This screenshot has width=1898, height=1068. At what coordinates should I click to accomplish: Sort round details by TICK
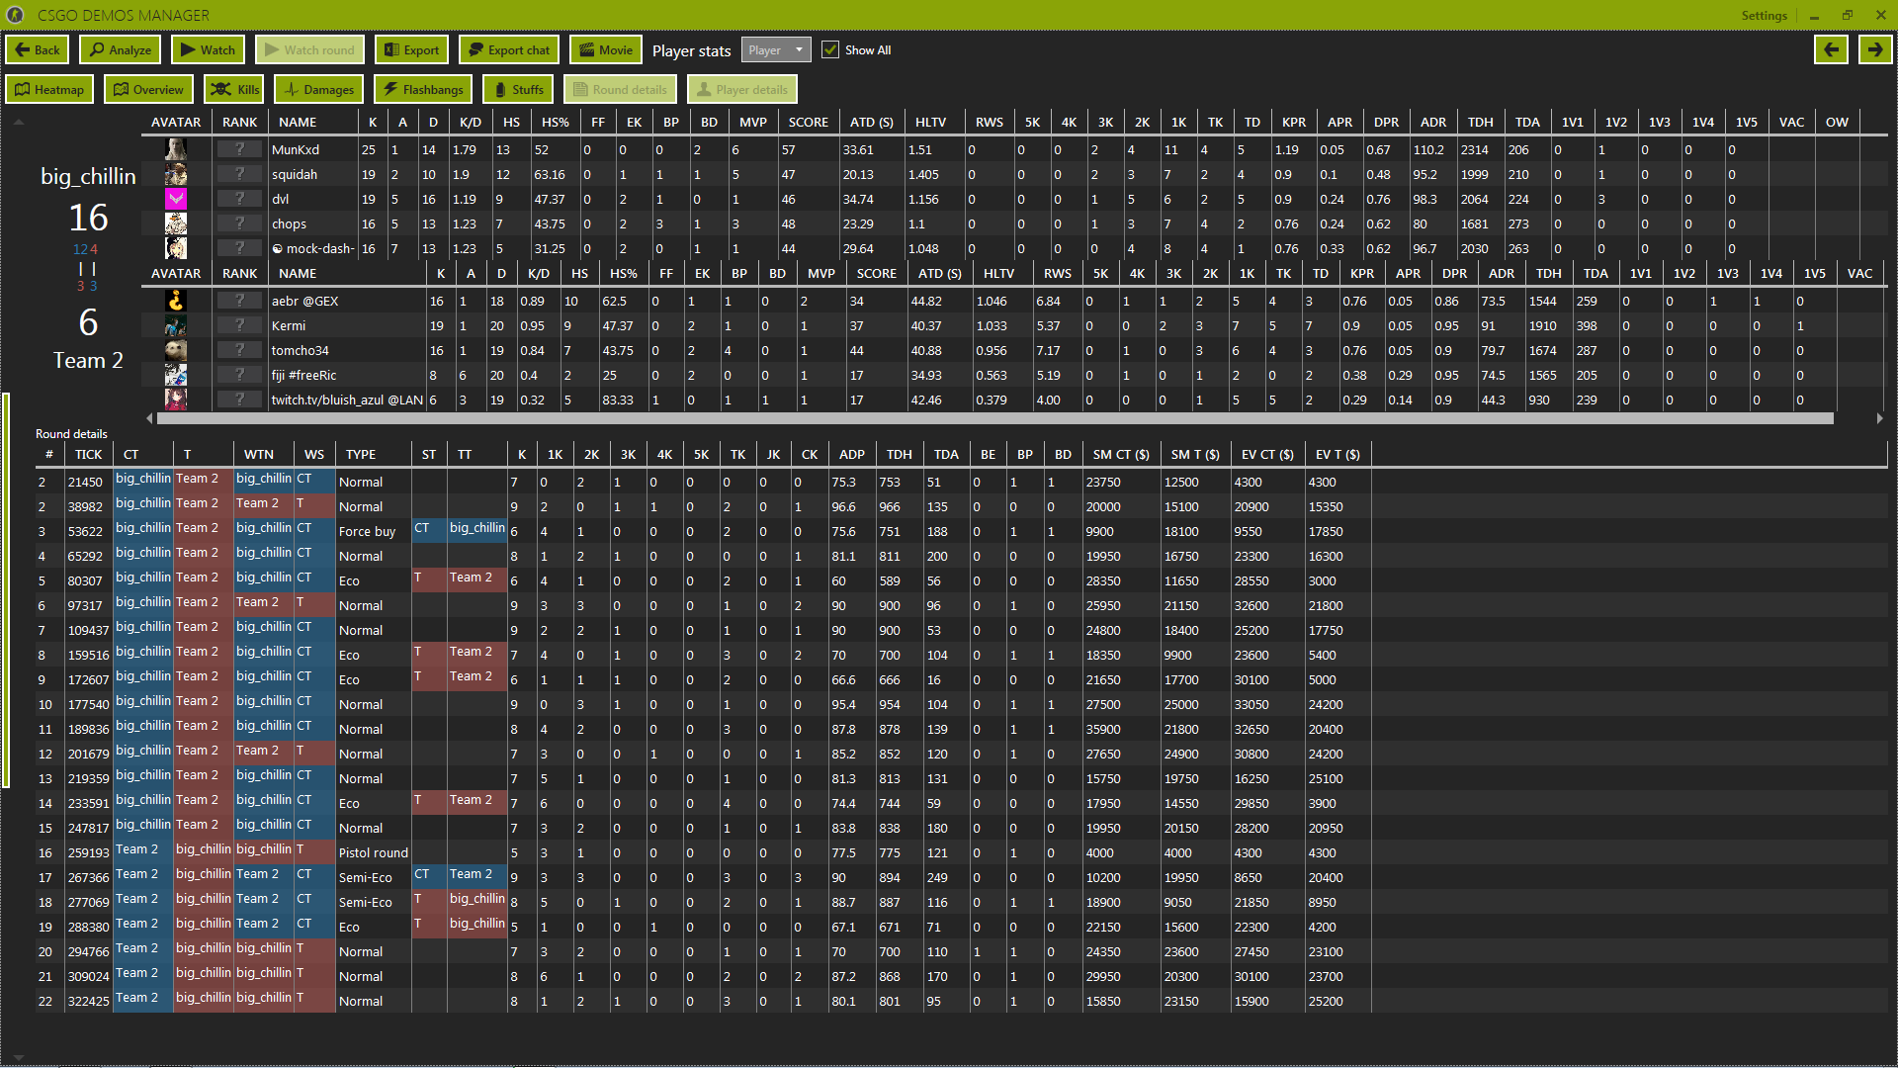88,454
